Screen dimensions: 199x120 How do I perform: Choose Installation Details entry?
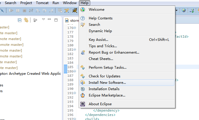click(x=127, y=89)
